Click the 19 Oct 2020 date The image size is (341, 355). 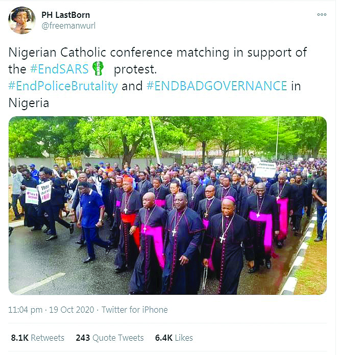(71, 310)
